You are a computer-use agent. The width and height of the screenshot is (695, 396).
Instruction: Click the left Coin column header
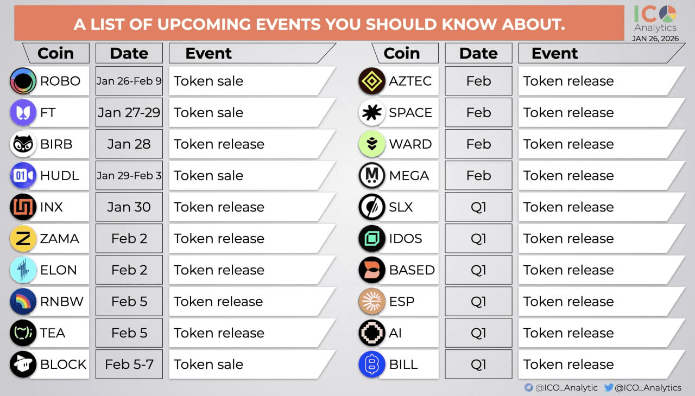[55, 53]
